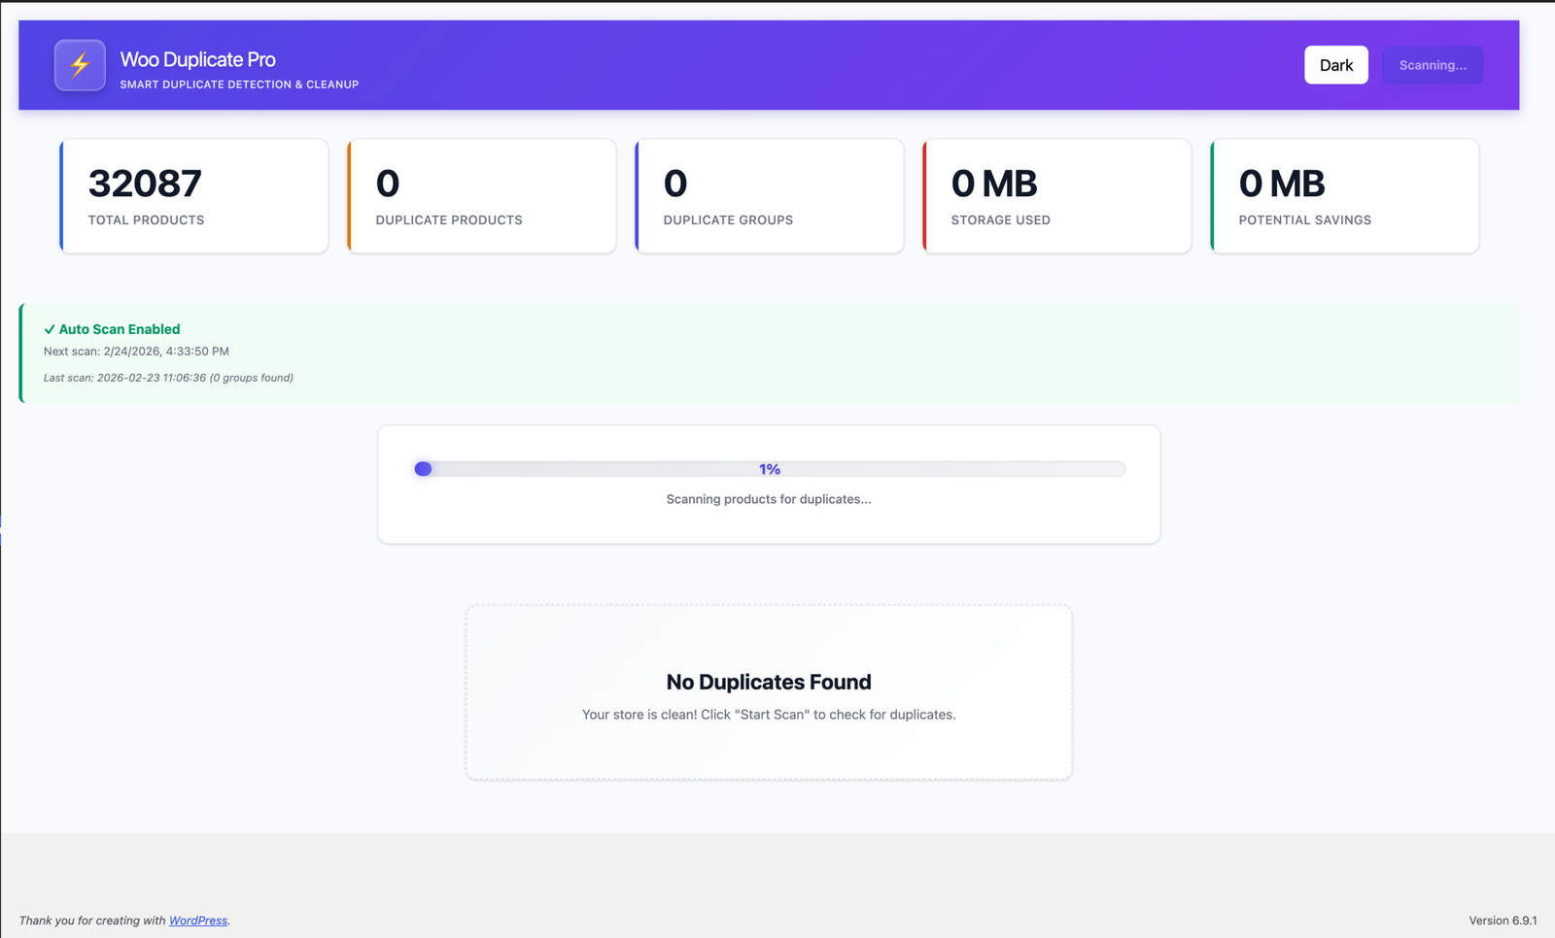This screenshot has height=938, width=1555.
Task: Click the "Your store is clean!" message
Action: [769, 715]
